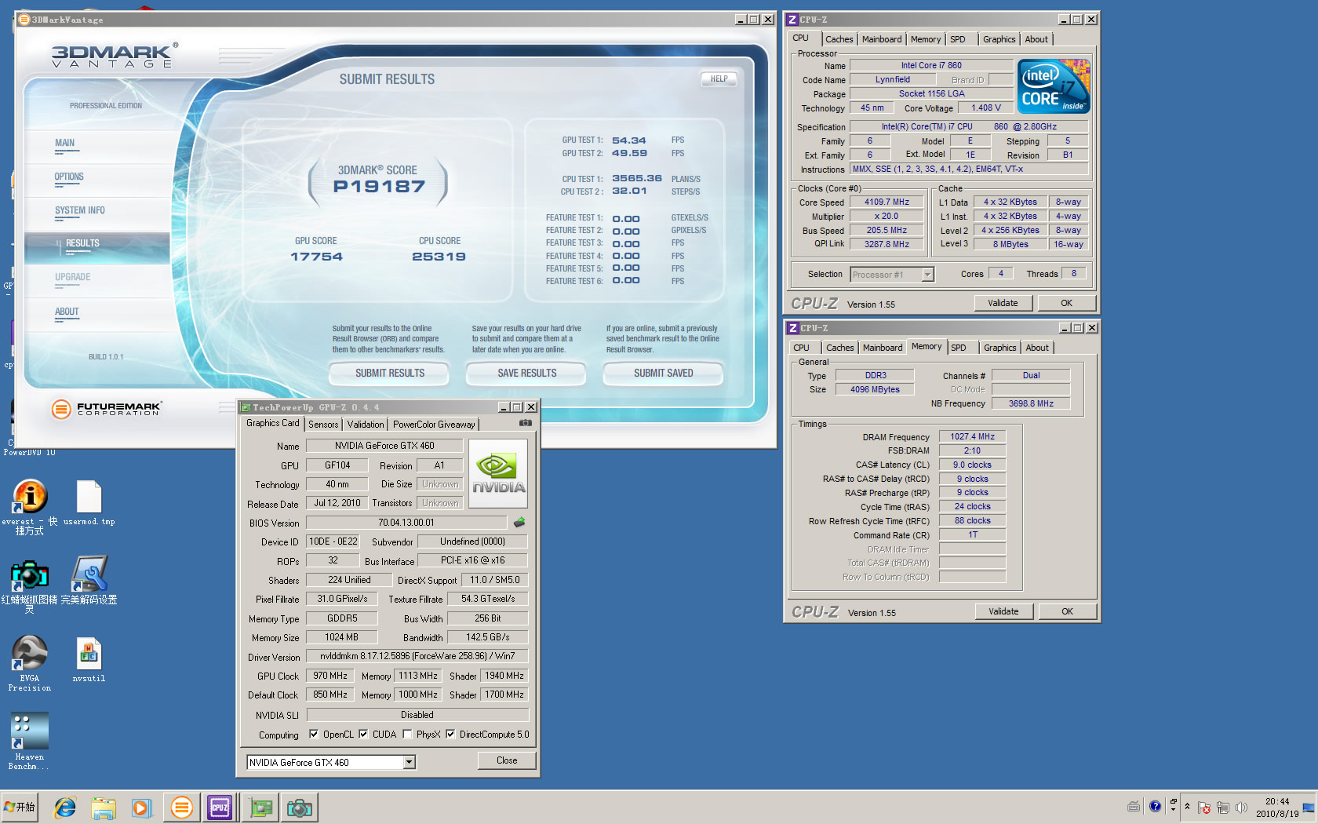The height and width of the screenshot is (824, 1318).
Task: Click the NVIDIA logo in GPU-Z
Action: (x=498, y=473)
